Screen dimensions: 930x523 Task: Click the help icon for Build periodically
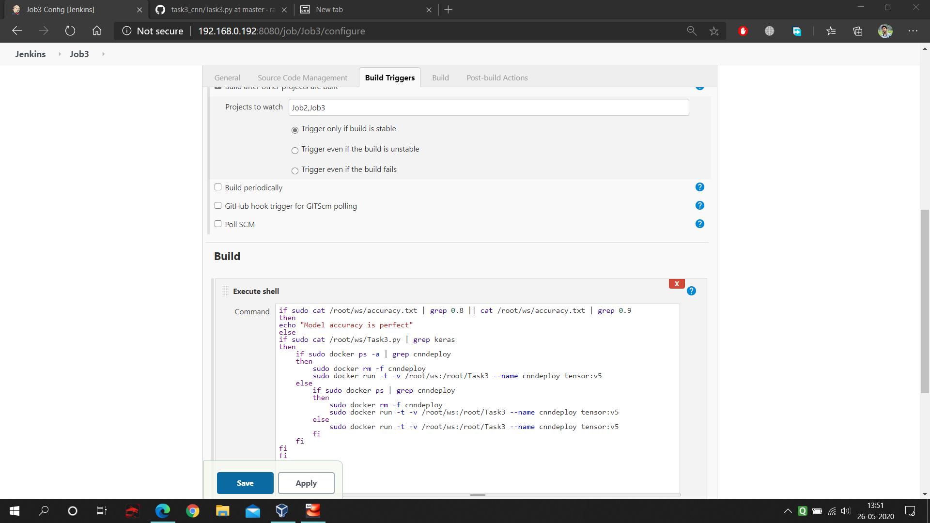tap(699, 187)
